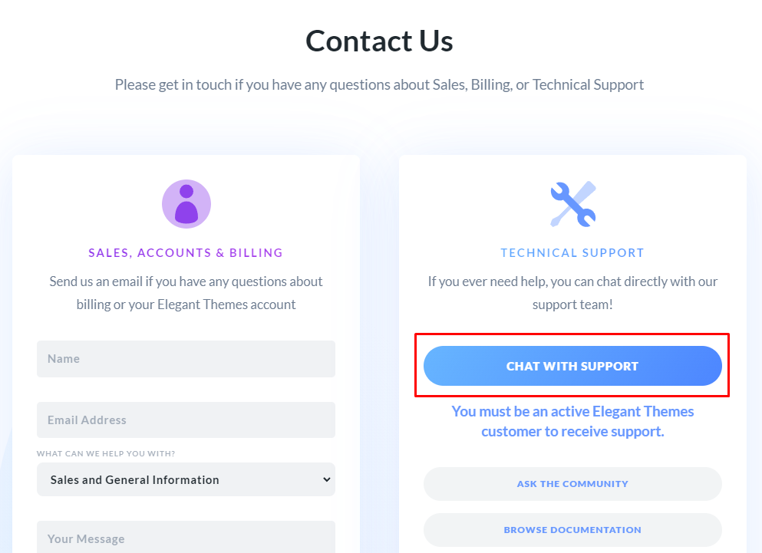The width and height of the screenshot is (762, 553).
Task: Select the Browse Documentation button
Action: click(572, 530)
